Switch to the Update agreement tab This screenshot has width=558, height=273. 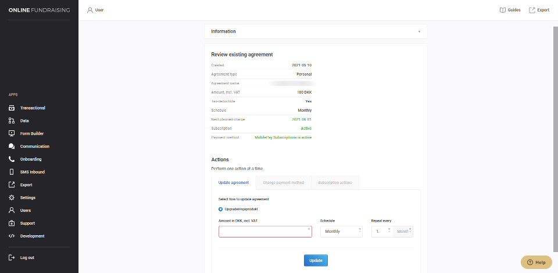click(234, 183)
